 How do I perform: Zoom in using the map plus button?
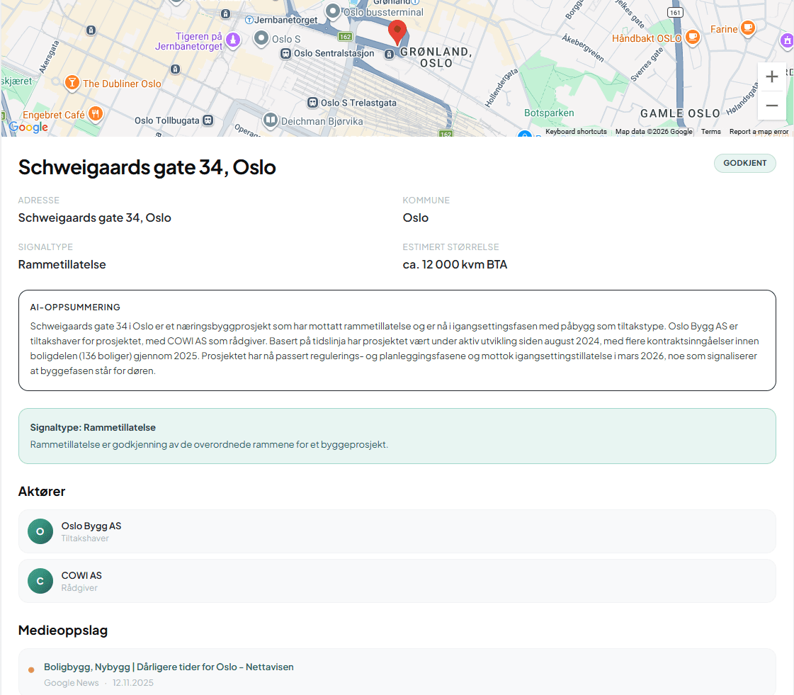[x=771, y=76]
